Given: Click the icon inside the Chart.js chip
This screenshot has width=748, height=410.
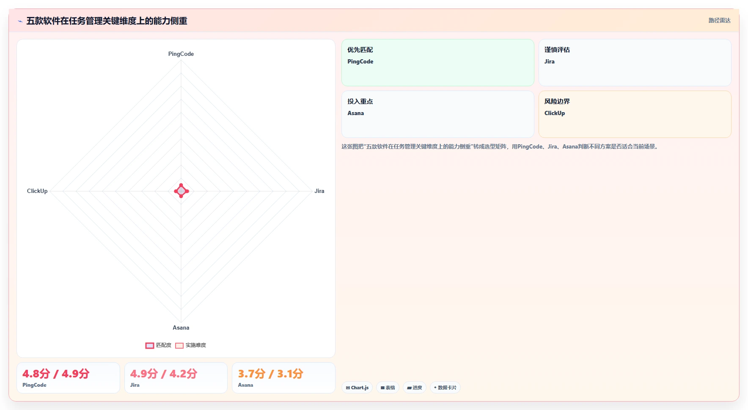Looking at the screenshot, I should tap(348, 388).
